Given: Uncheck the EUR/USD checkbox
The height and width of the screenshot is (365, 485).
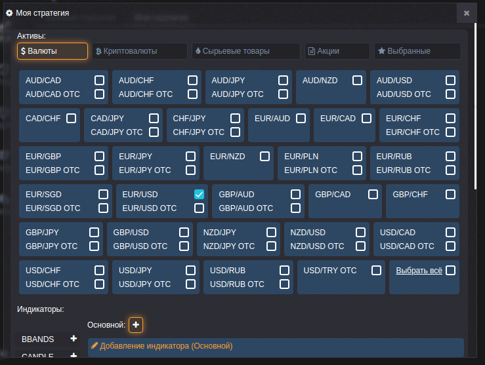Looking at the screenshot, I should coord(199,195).
